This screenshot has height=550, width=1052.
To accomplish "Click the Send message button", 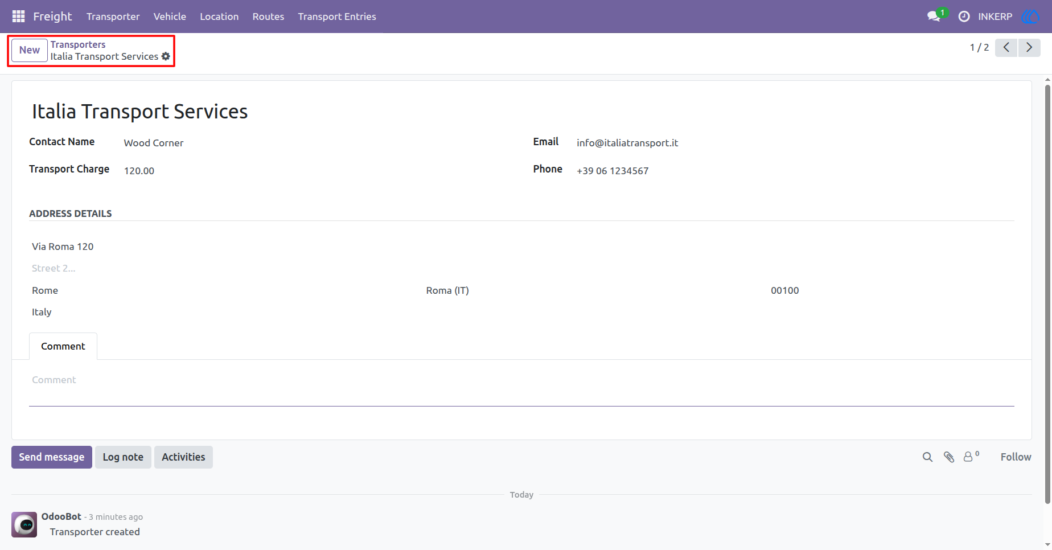I will click(52, 457).
